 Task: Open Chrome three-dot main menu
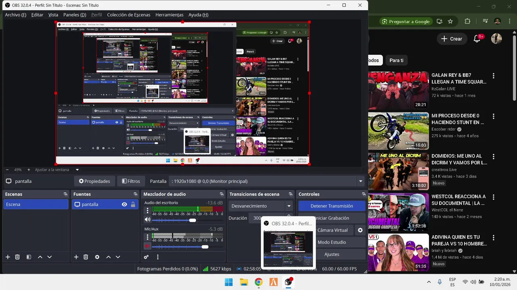coord(509,21)
